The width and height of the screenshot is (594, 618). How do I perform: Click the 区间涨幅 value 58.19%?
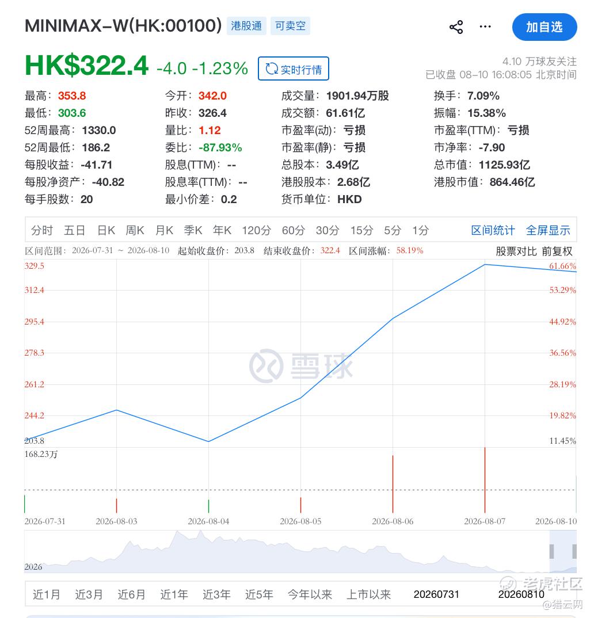coord(410,251)
